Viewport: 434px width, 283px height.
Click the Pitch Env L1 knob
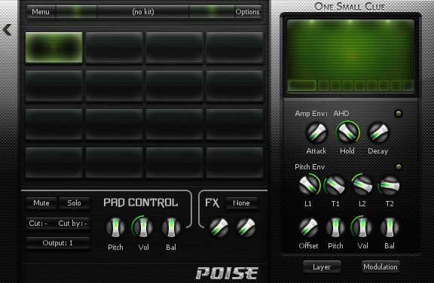tap(309, 185)
